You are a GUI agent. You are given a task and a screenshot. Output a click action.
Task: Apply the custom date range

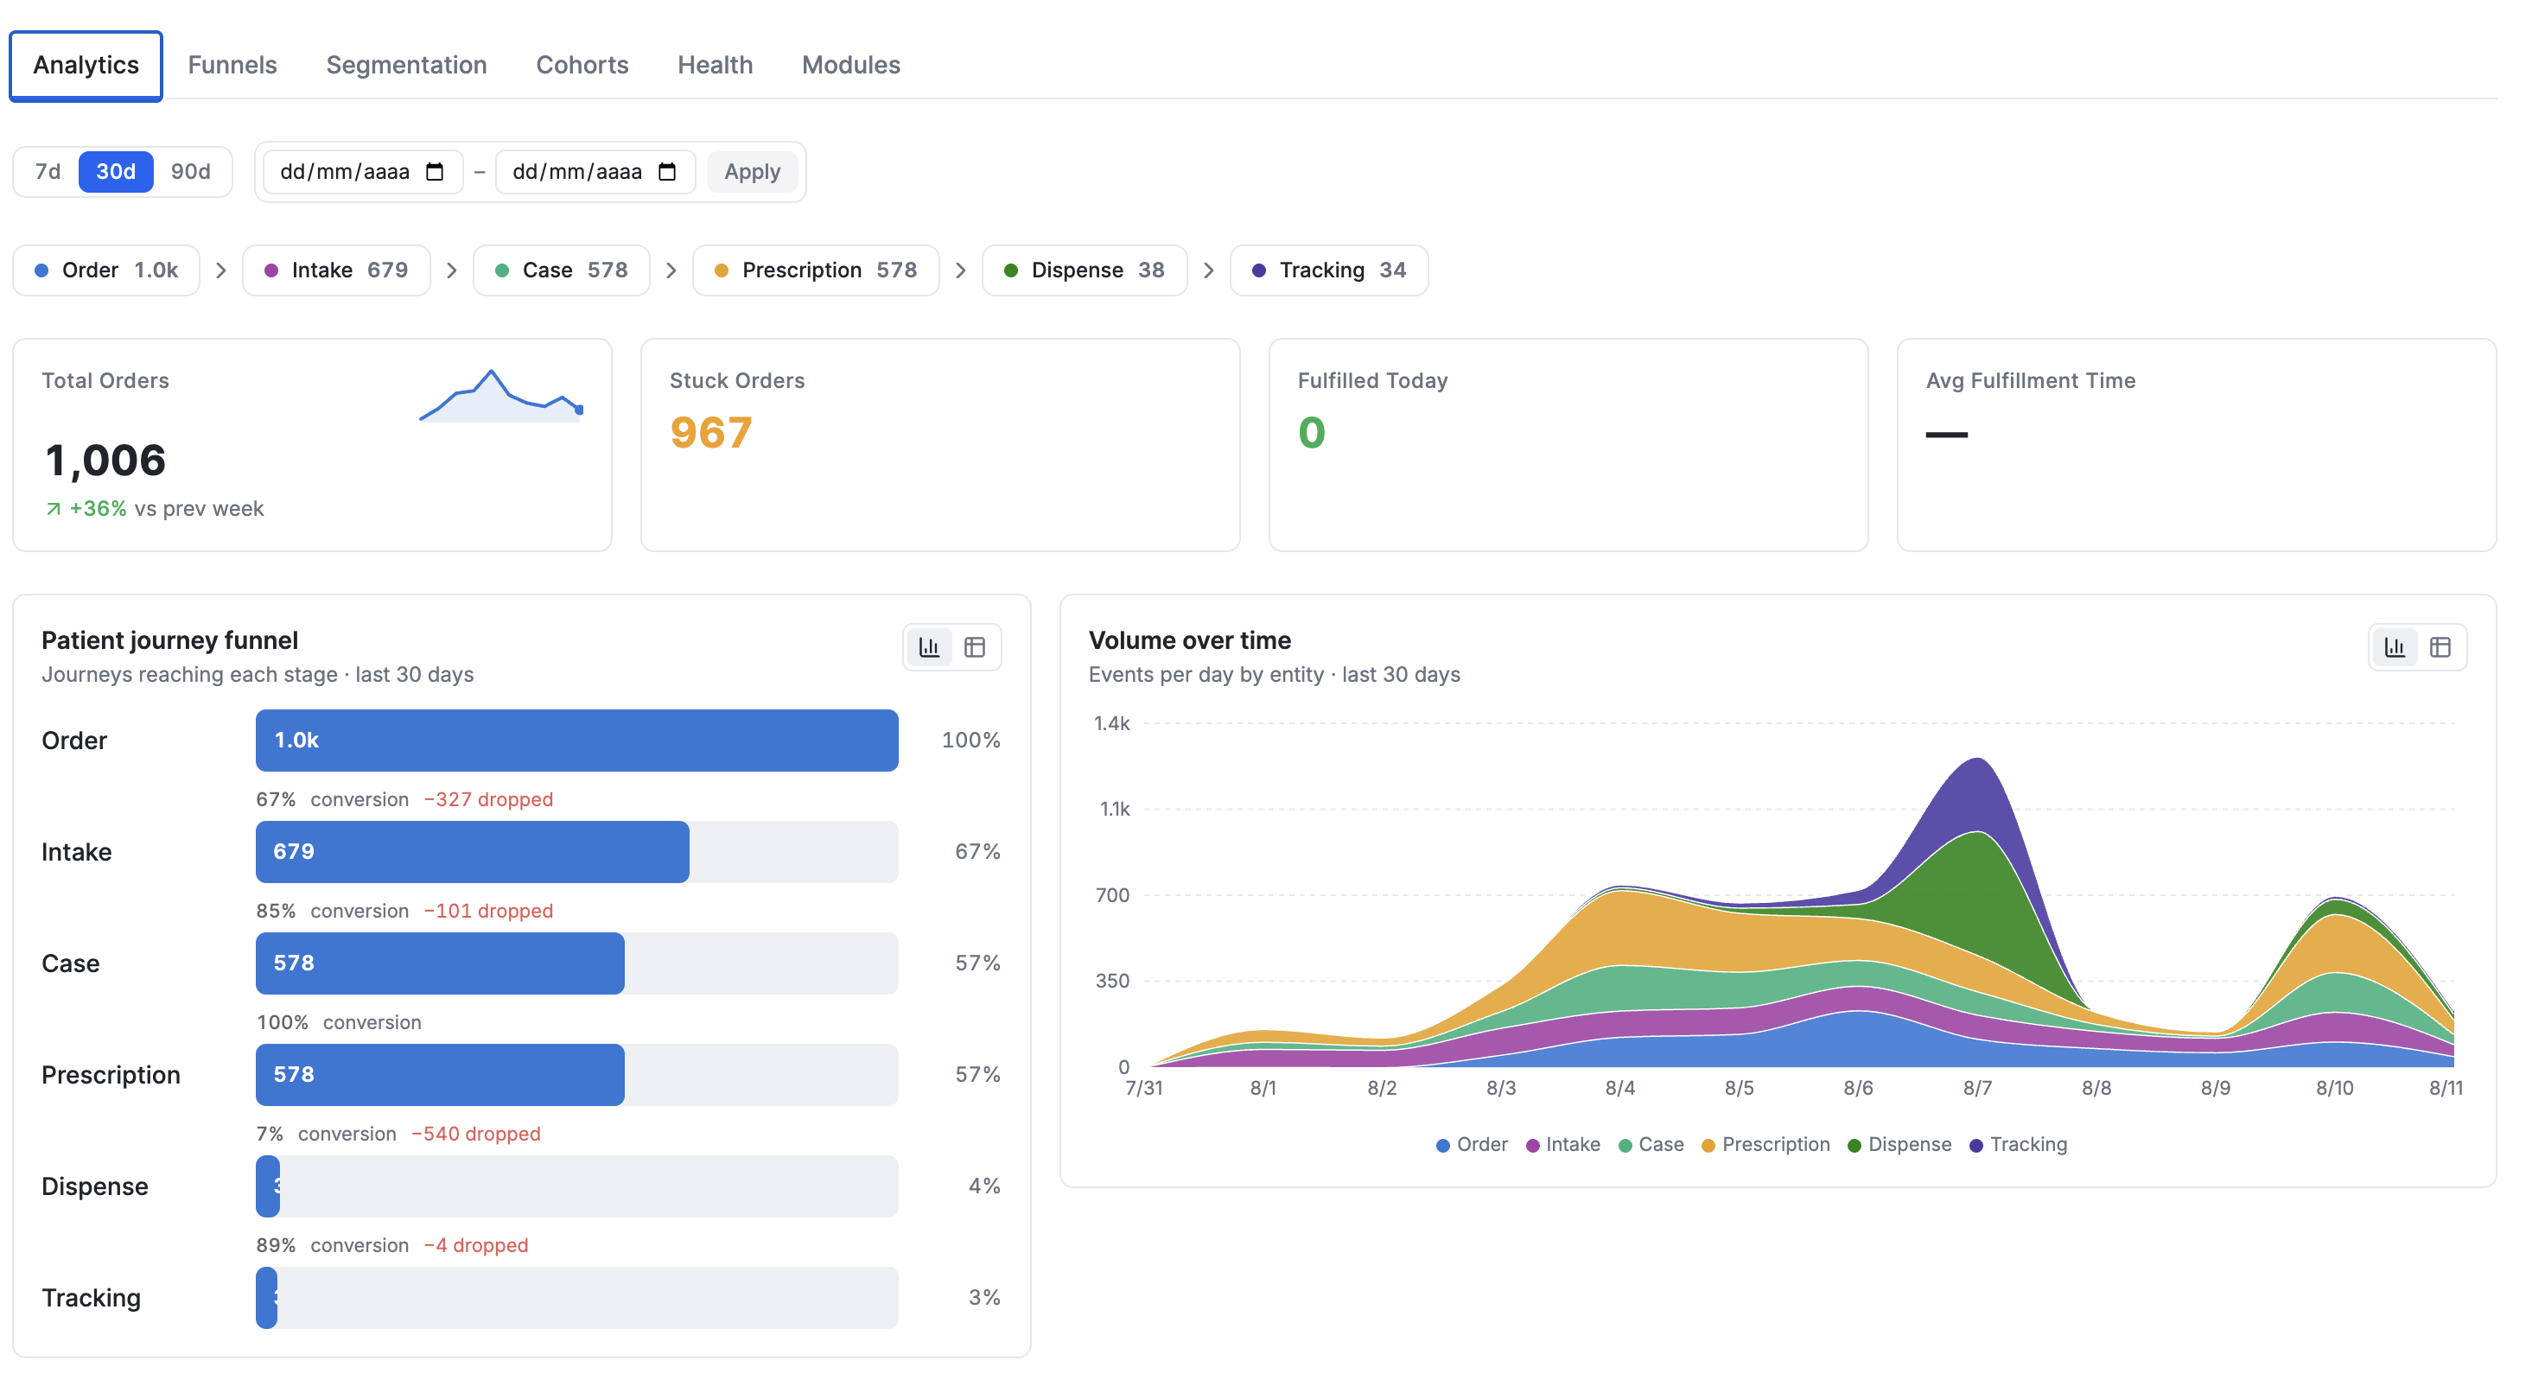[x=752, y=172]
